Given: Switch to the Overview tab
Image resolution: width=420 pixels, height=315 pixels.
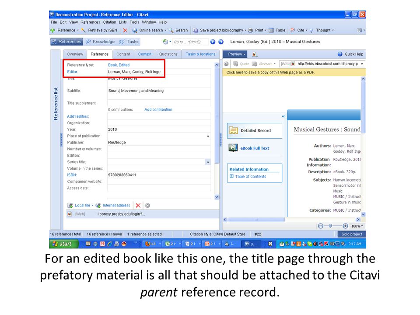Looking at the screenshot, I should (x=75, y=54).
